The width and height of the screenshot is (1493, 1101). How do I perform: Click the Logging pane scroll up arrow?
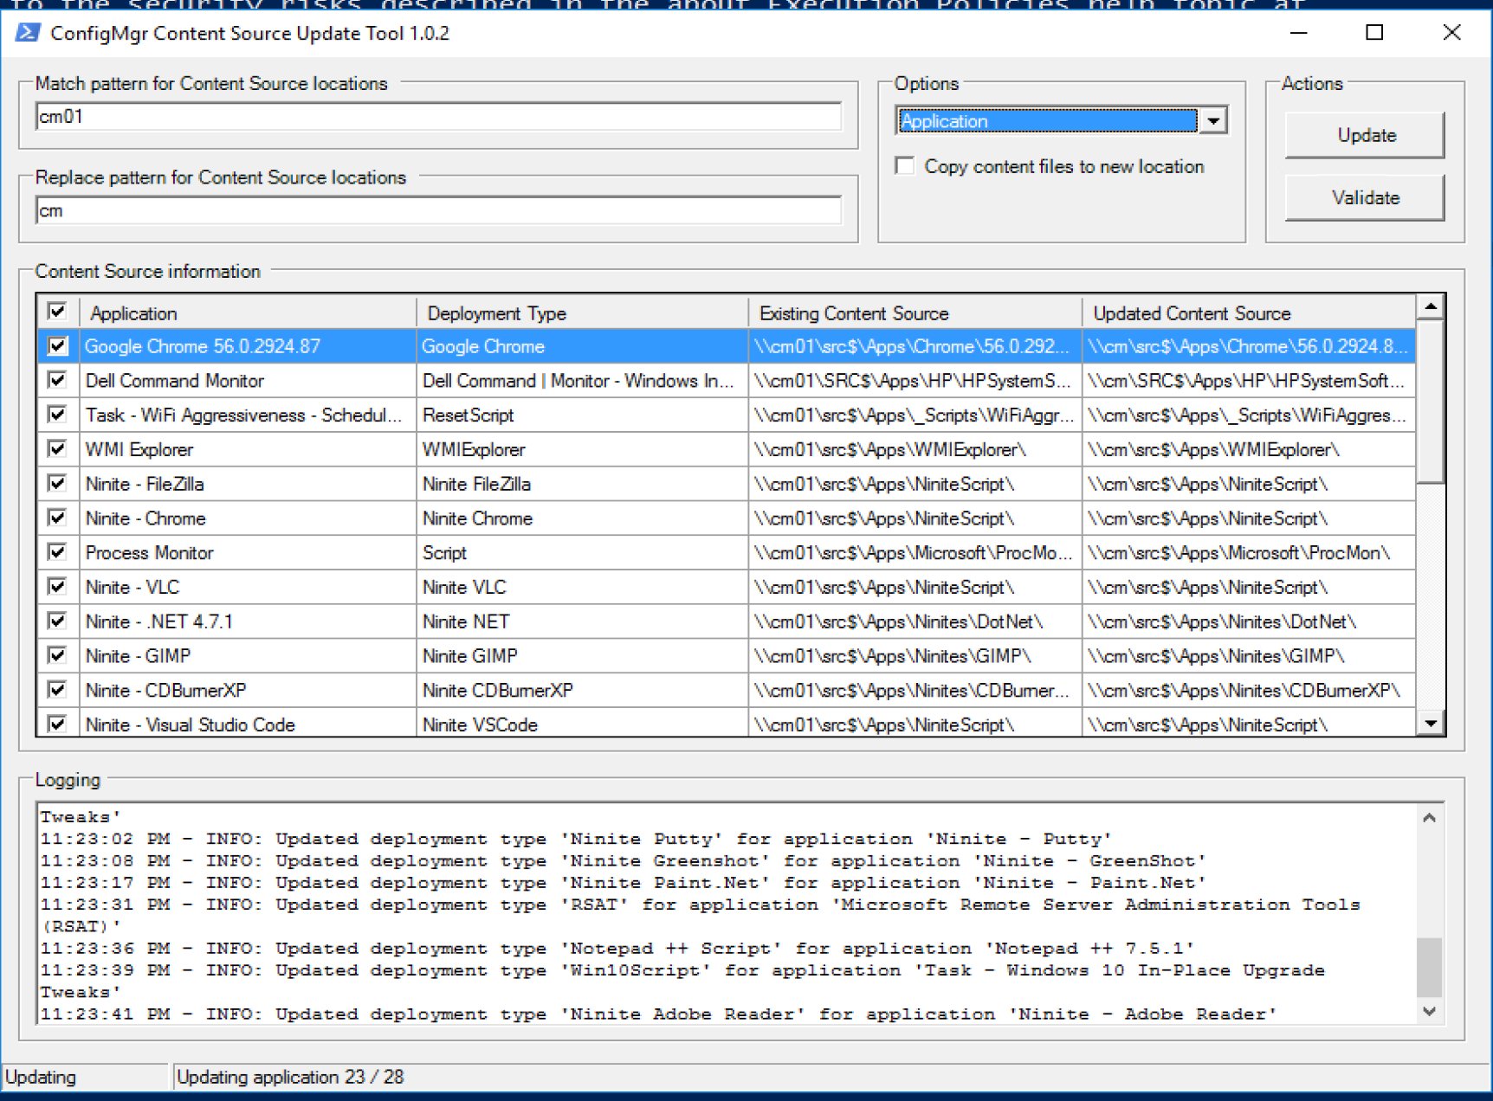tap(1430, 817)
